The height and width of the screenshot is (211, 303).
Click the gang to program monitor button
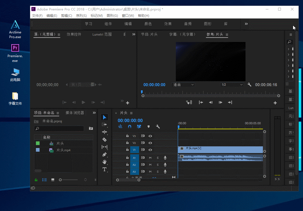pos(189,102)
